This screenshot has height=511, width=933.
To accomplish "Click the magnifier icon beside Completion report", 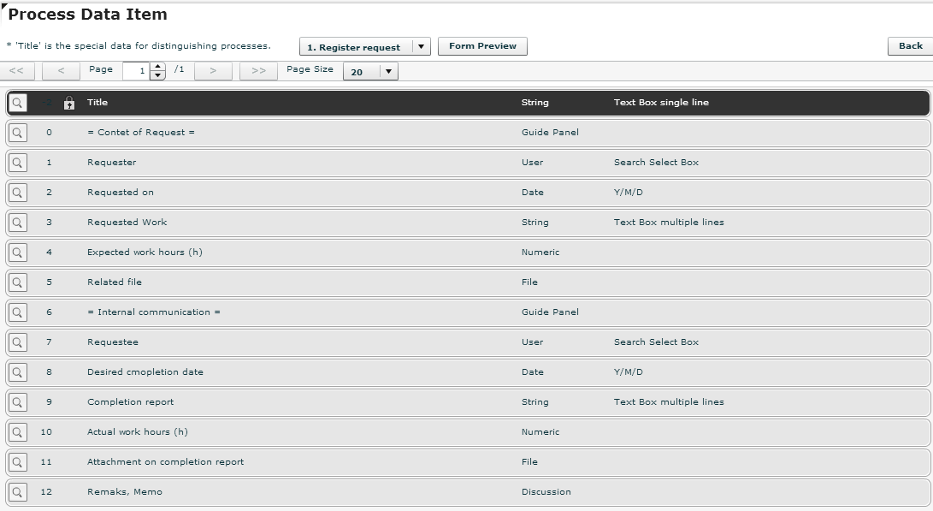I will click(17, 401).
